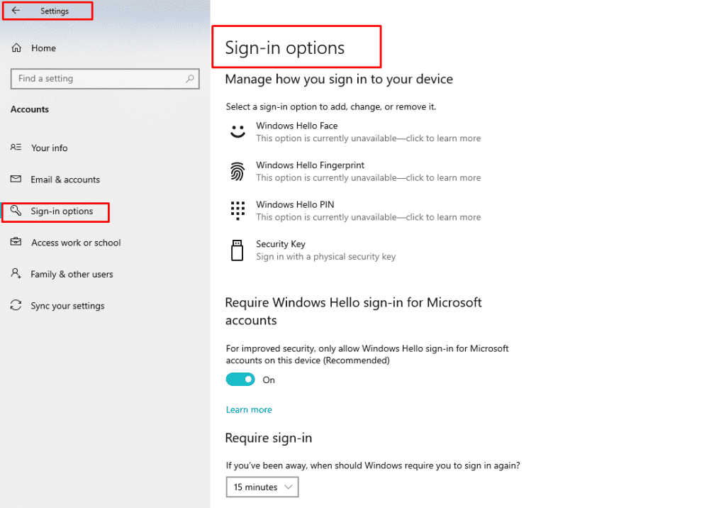Screen dimensions: 726x508
Task: Click the search magnifier in Find a setting
Action: [191, 78]
